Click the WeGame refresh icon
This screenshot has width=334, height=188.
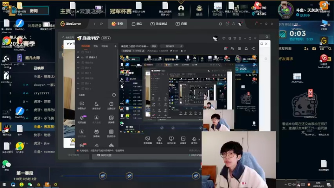tap(101, 24)
